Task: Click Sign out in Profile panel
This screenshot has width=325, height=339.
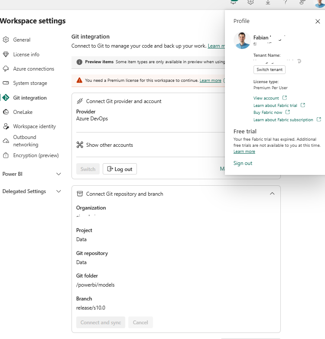Action: coord(243,163)
